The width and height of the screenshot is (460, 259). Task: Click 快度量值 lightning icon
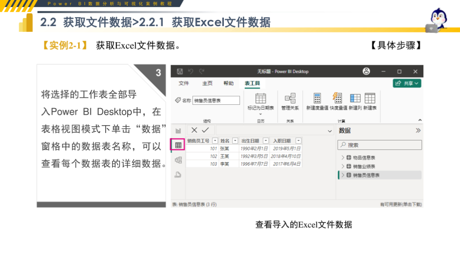(337, 98)
